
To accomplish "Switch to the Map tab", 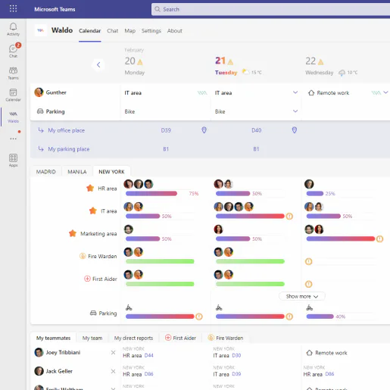I will click(129, 31).
